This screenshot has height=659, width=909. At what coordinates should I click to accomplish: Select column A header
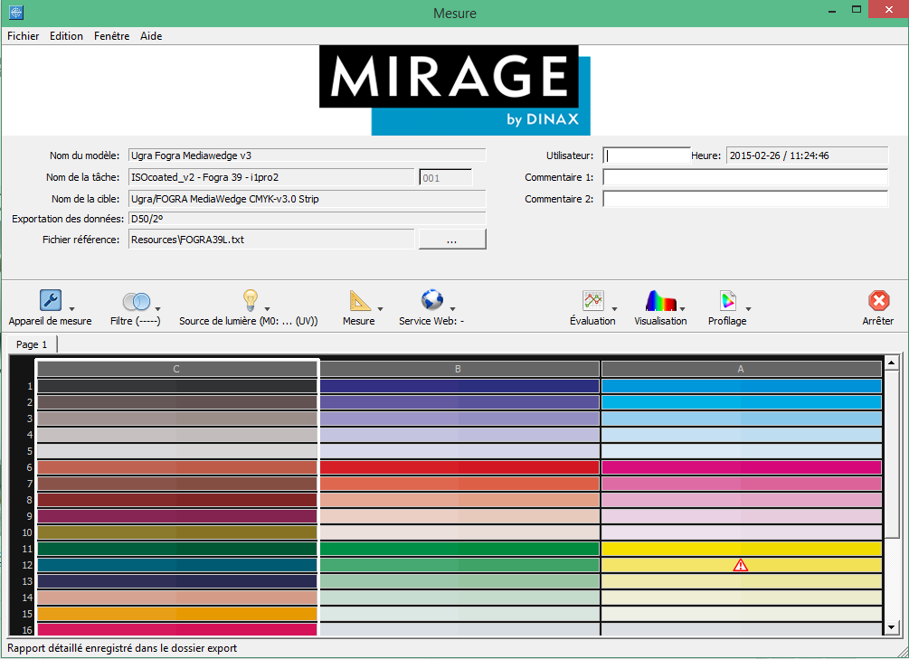742,369
